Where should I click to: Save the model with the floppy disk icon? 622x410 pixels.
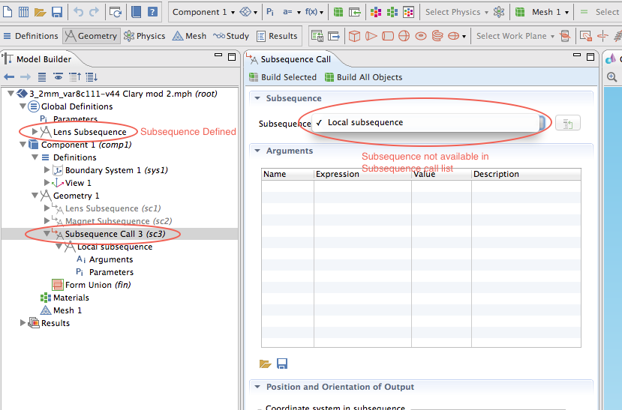(57, 12)
